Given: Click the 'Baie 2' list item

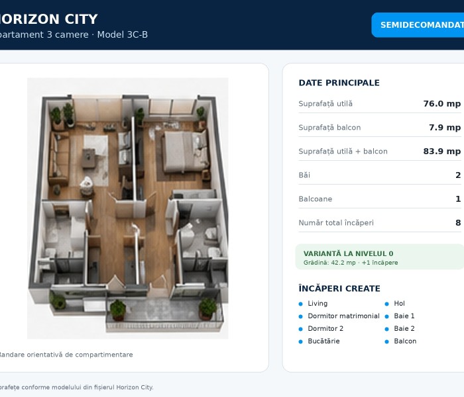Looking at the screenshot, I should [404, 328].
